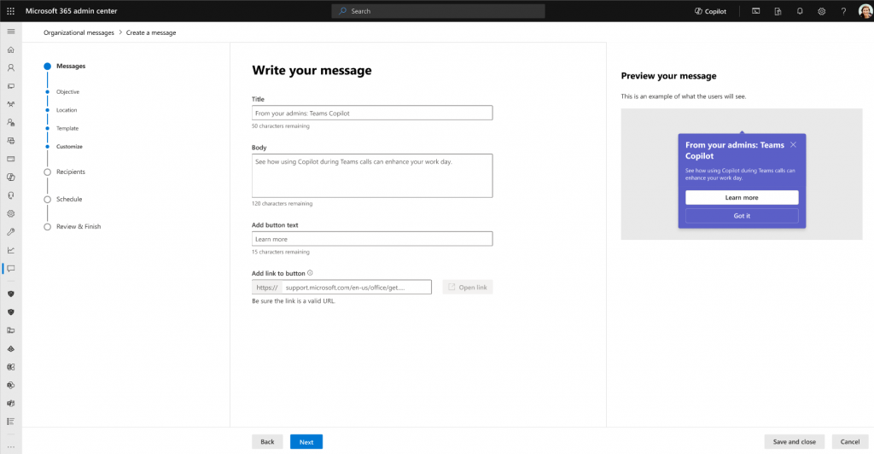Edit the Title text field
The image size is (874, 454).
pyautogui.click(x=372, y=113)
